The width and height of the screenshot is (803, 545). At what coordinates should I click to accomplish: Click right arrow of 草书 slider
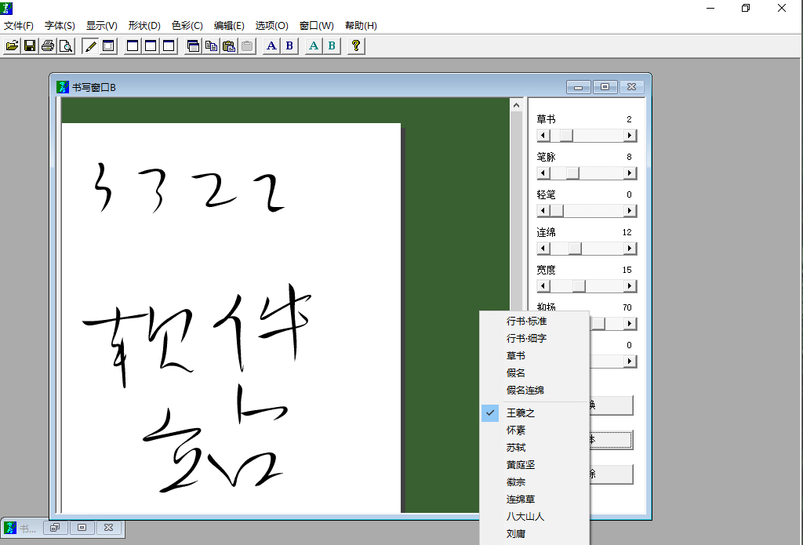(630, 136)
